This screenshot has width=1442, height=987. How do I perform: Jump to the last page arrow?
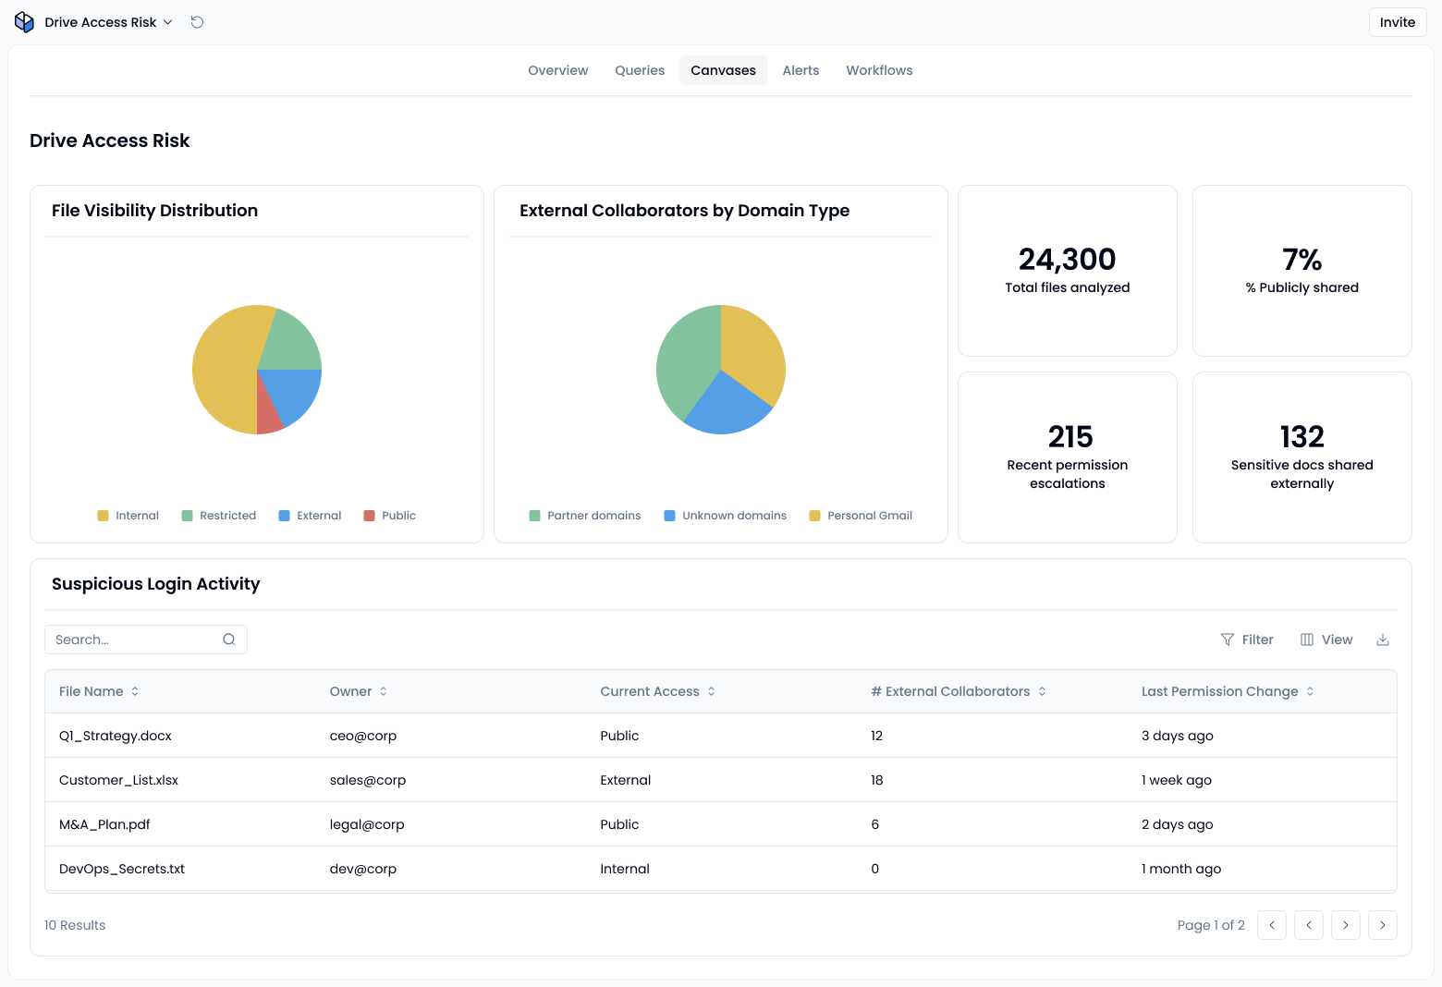[1383, 925]
